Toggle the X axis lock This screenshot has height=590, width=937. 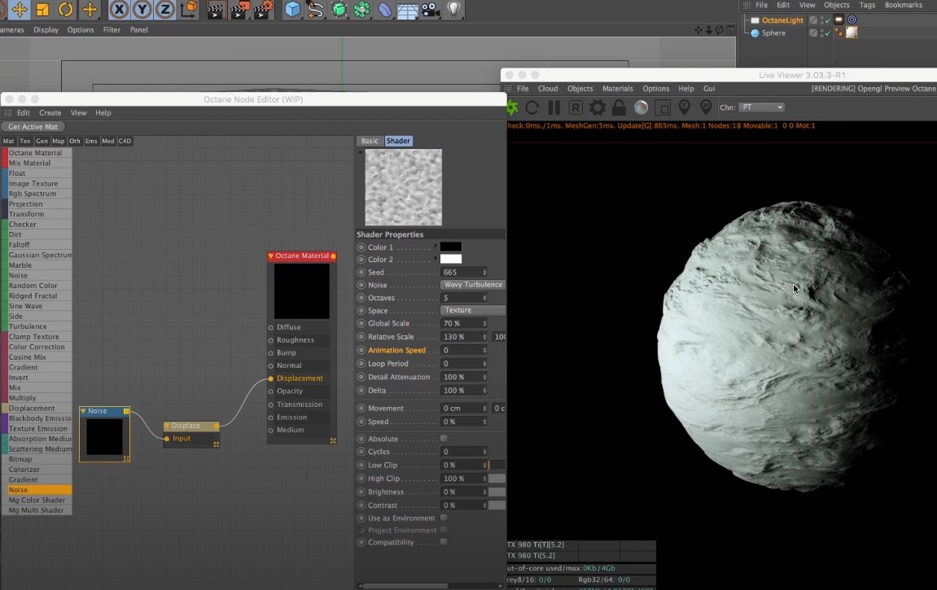point(120,9)
